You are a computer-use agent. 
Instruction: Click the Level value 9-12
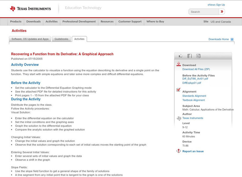(x=185, y=127)
